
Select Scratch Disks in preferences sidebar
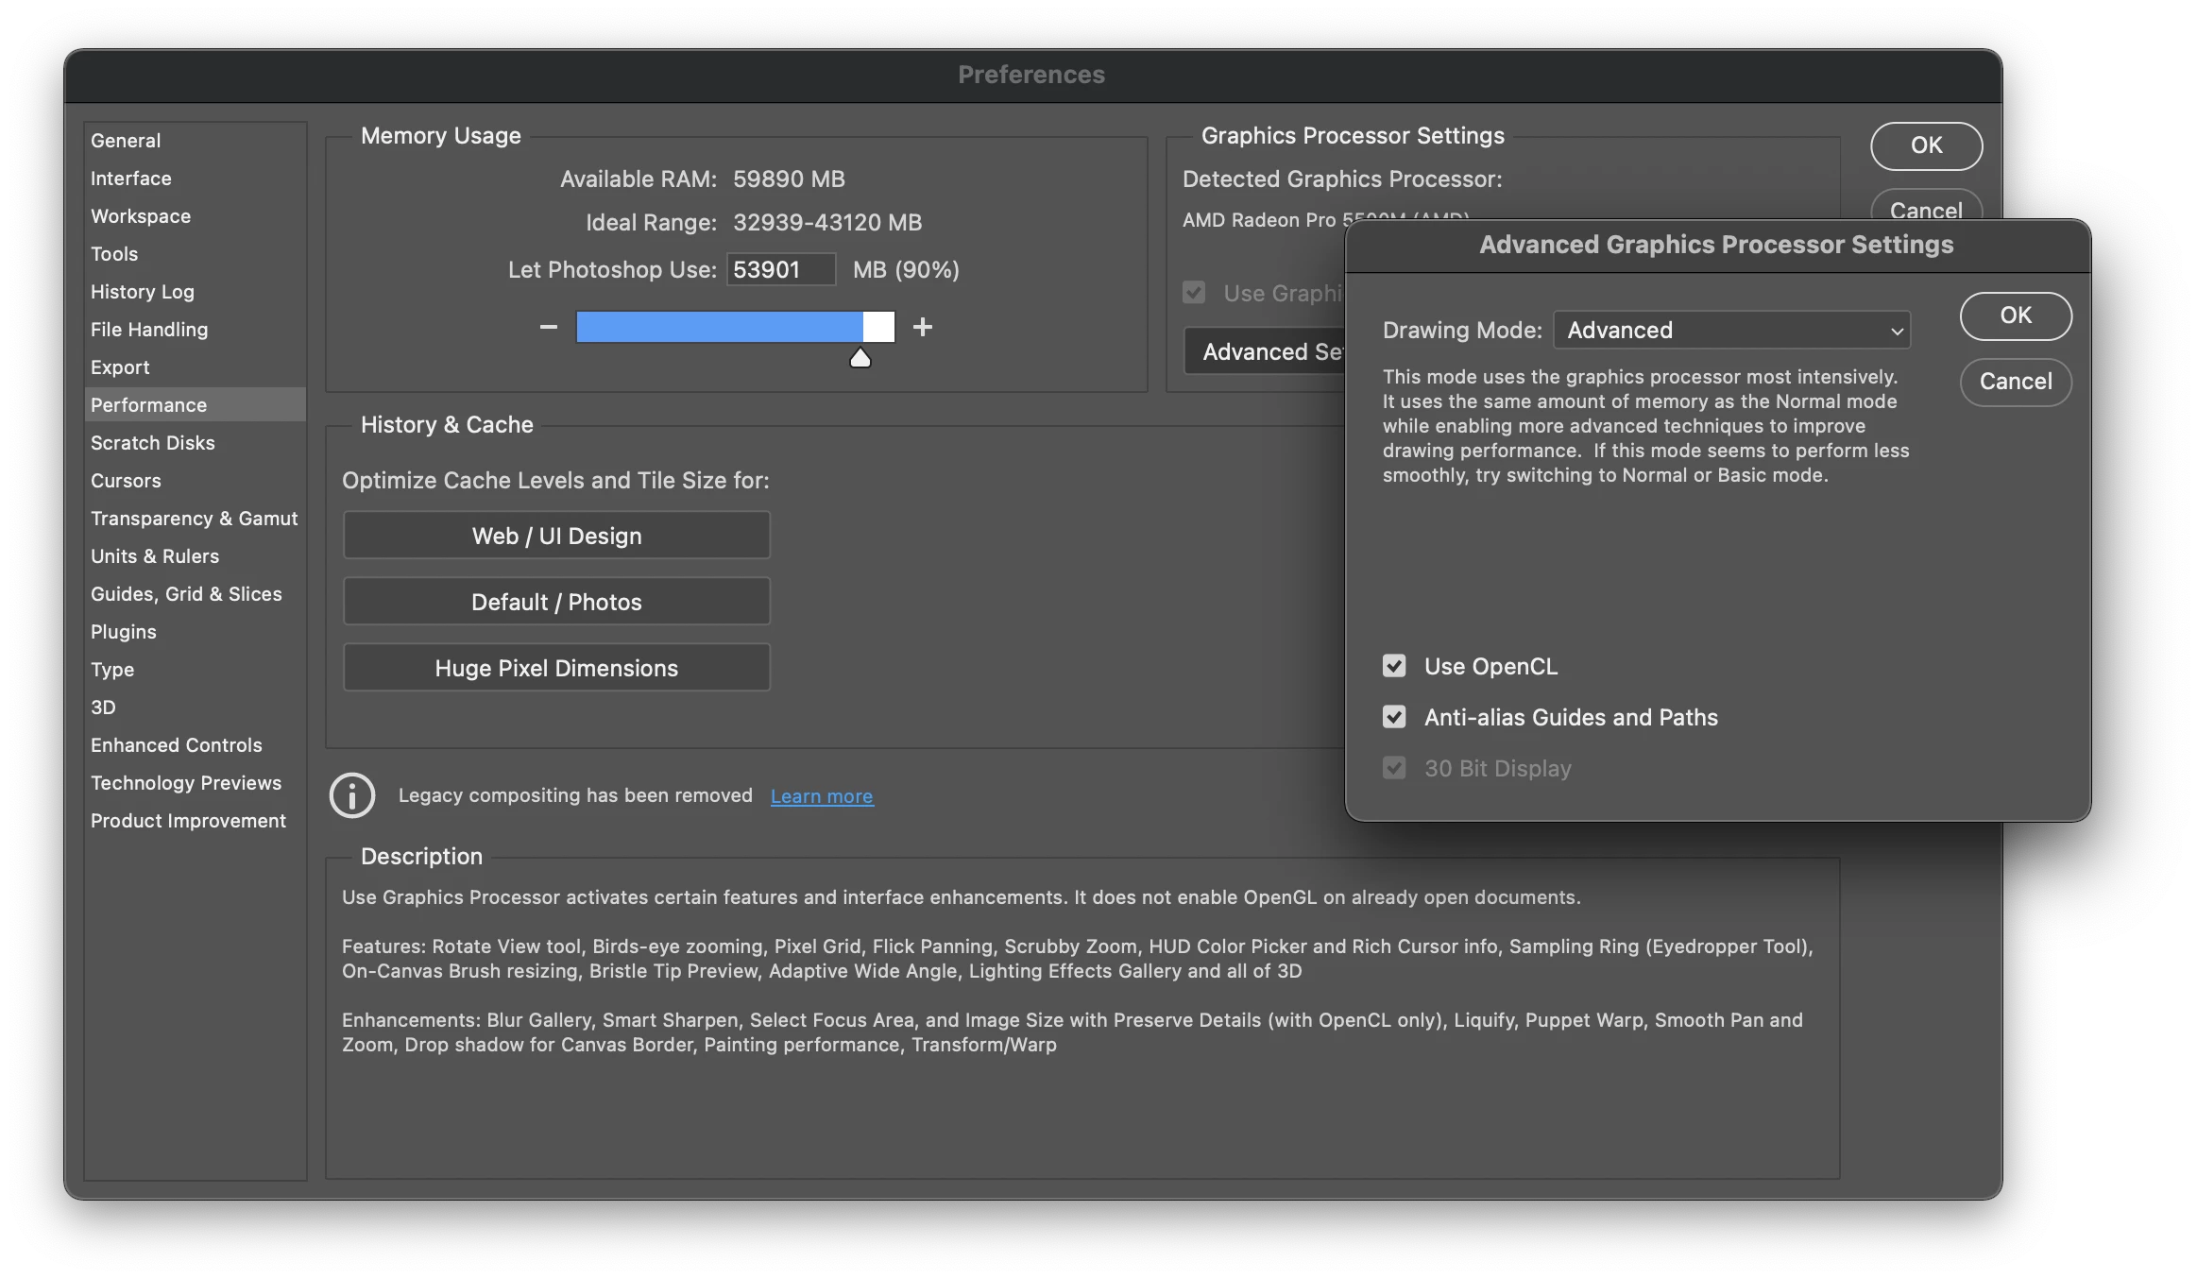(x=153, y=443)
